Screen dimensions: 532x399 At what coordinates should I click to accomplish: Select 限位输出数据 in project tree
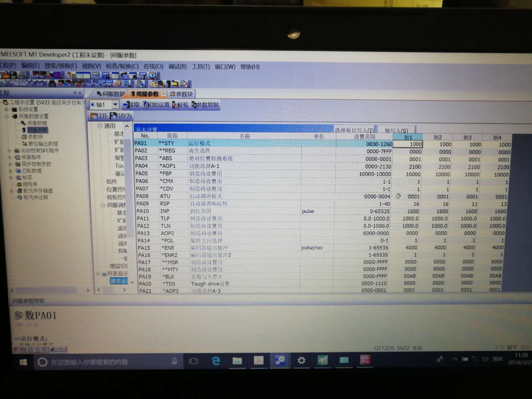pos(43,144)
